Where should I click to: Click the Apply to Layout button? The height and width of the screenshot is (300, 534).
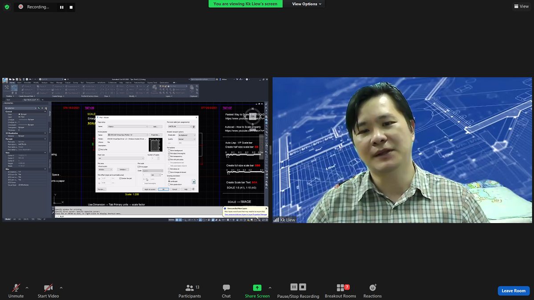[150, 189]
